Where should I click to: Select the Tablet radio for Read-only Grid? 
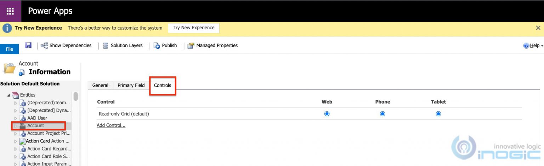pyautogui.click(x=438, y=114)
